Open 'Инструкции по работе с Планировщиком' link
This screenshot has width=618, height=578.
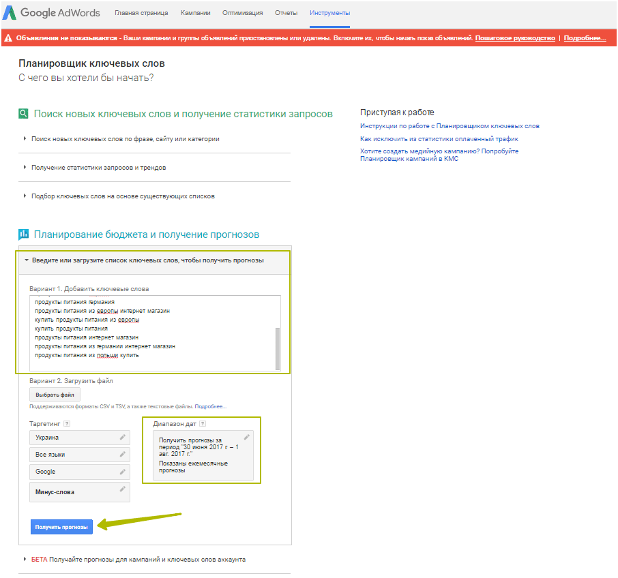(x=450, y=126)
